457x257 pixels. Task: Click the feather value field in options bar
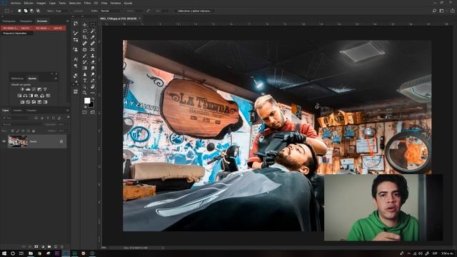[61, 11]
